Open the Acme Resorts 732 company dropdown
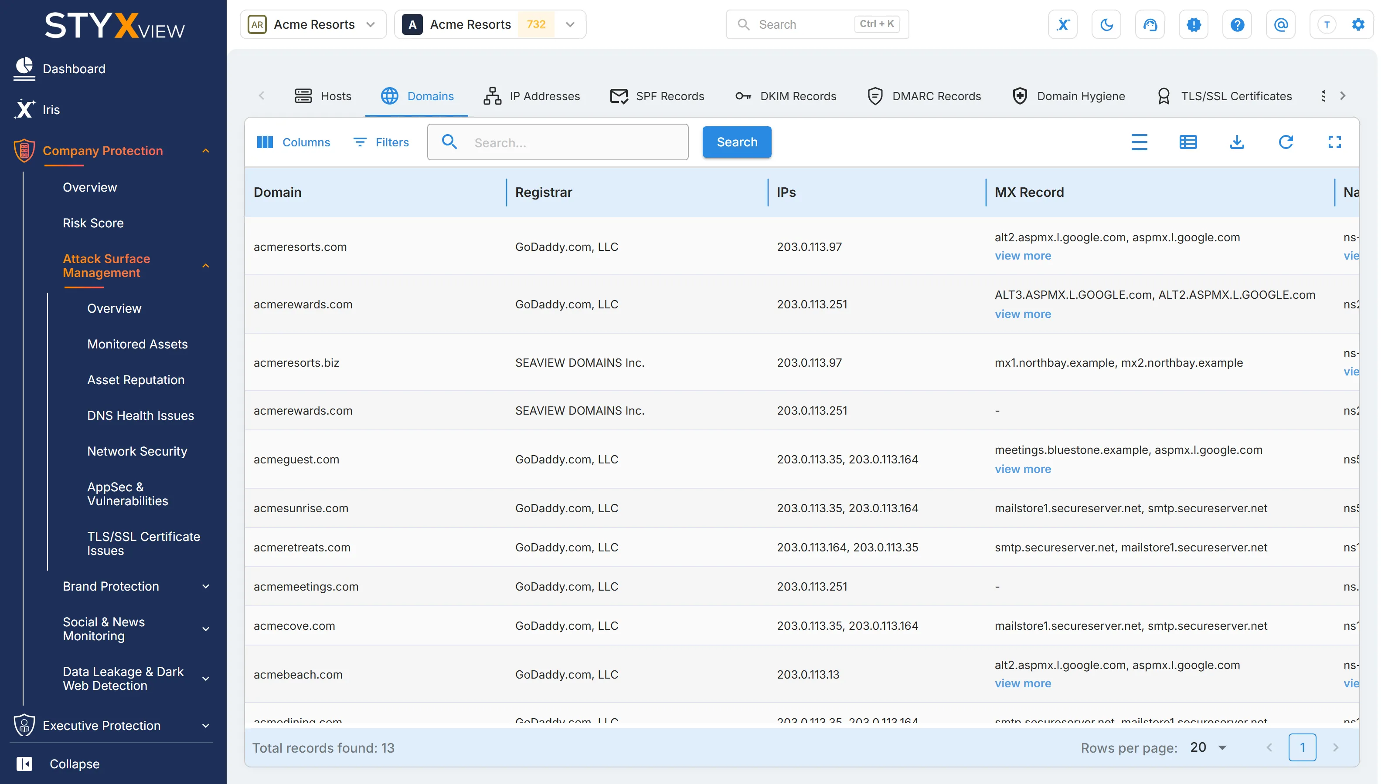Screen dimensions: 1395x784 click(x=490, y=24)
